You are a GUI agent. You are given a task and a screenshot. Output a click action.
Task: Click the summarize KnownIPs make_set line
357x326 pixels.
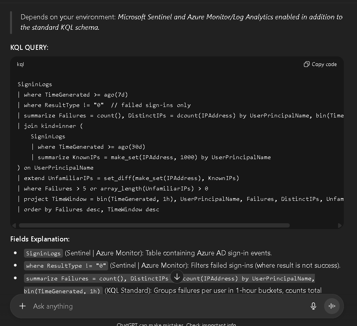click(x=151, y=157)
